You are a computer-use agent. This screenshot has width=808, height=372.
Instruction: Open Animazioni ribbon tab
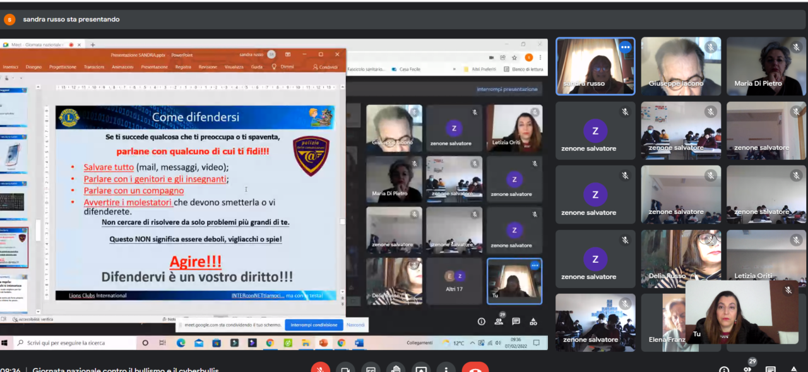point(122,67)
